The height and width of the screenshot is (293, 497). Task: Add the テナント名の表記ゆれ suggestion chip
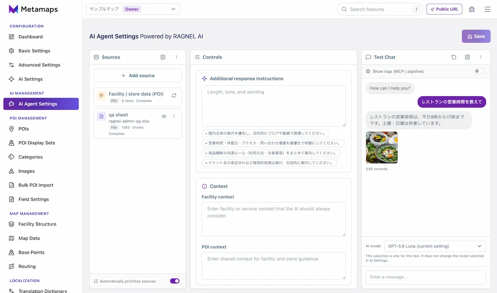tap(269, 163)
